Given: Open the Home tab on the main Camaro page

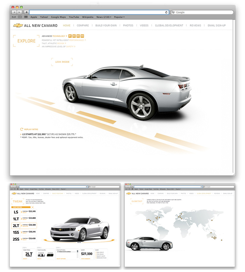Looking at the screenshot, I should 67,25.
